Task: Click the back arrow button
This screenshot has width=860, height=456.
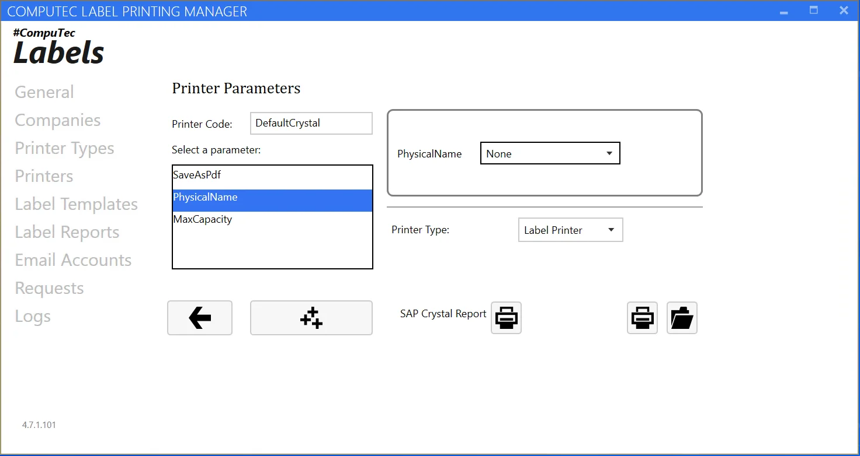Action: pyautogui.click(x=200, y=318)
